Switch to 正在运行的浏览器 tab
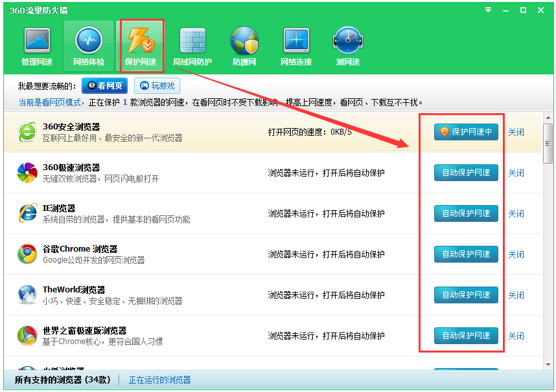This screenshot has height=392, width=556. point(159,380)
